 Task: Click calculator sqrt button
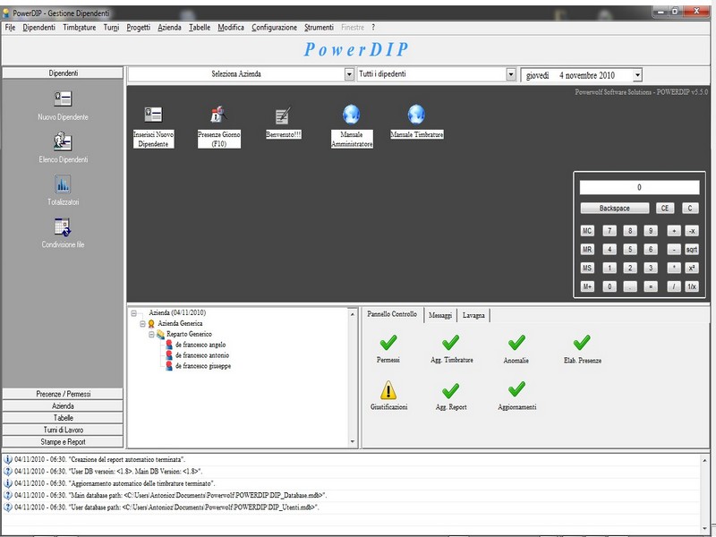click(x=691, y=250)
